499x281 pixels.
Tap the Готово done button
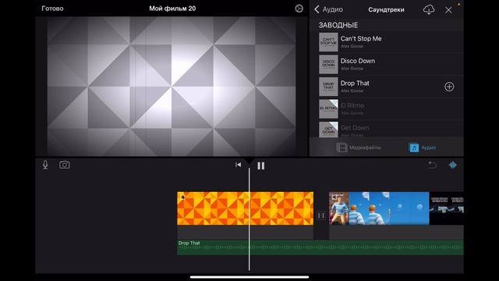52,9
